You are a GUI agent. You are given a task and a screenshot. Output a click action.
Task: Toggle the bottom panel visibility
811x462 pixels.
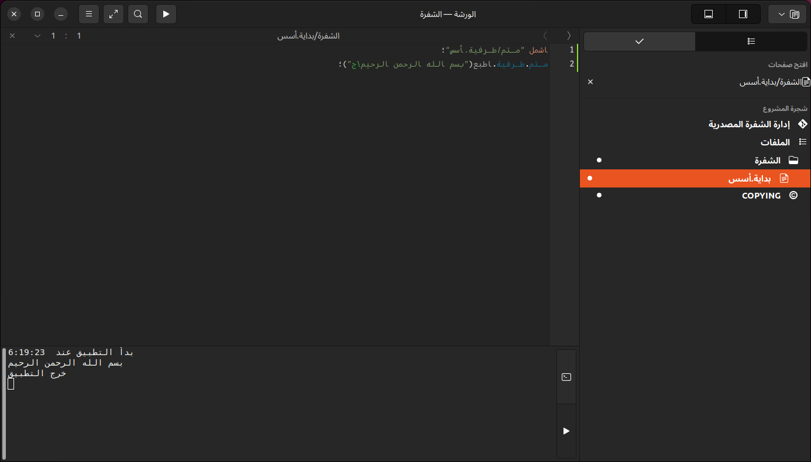[709, 14]
